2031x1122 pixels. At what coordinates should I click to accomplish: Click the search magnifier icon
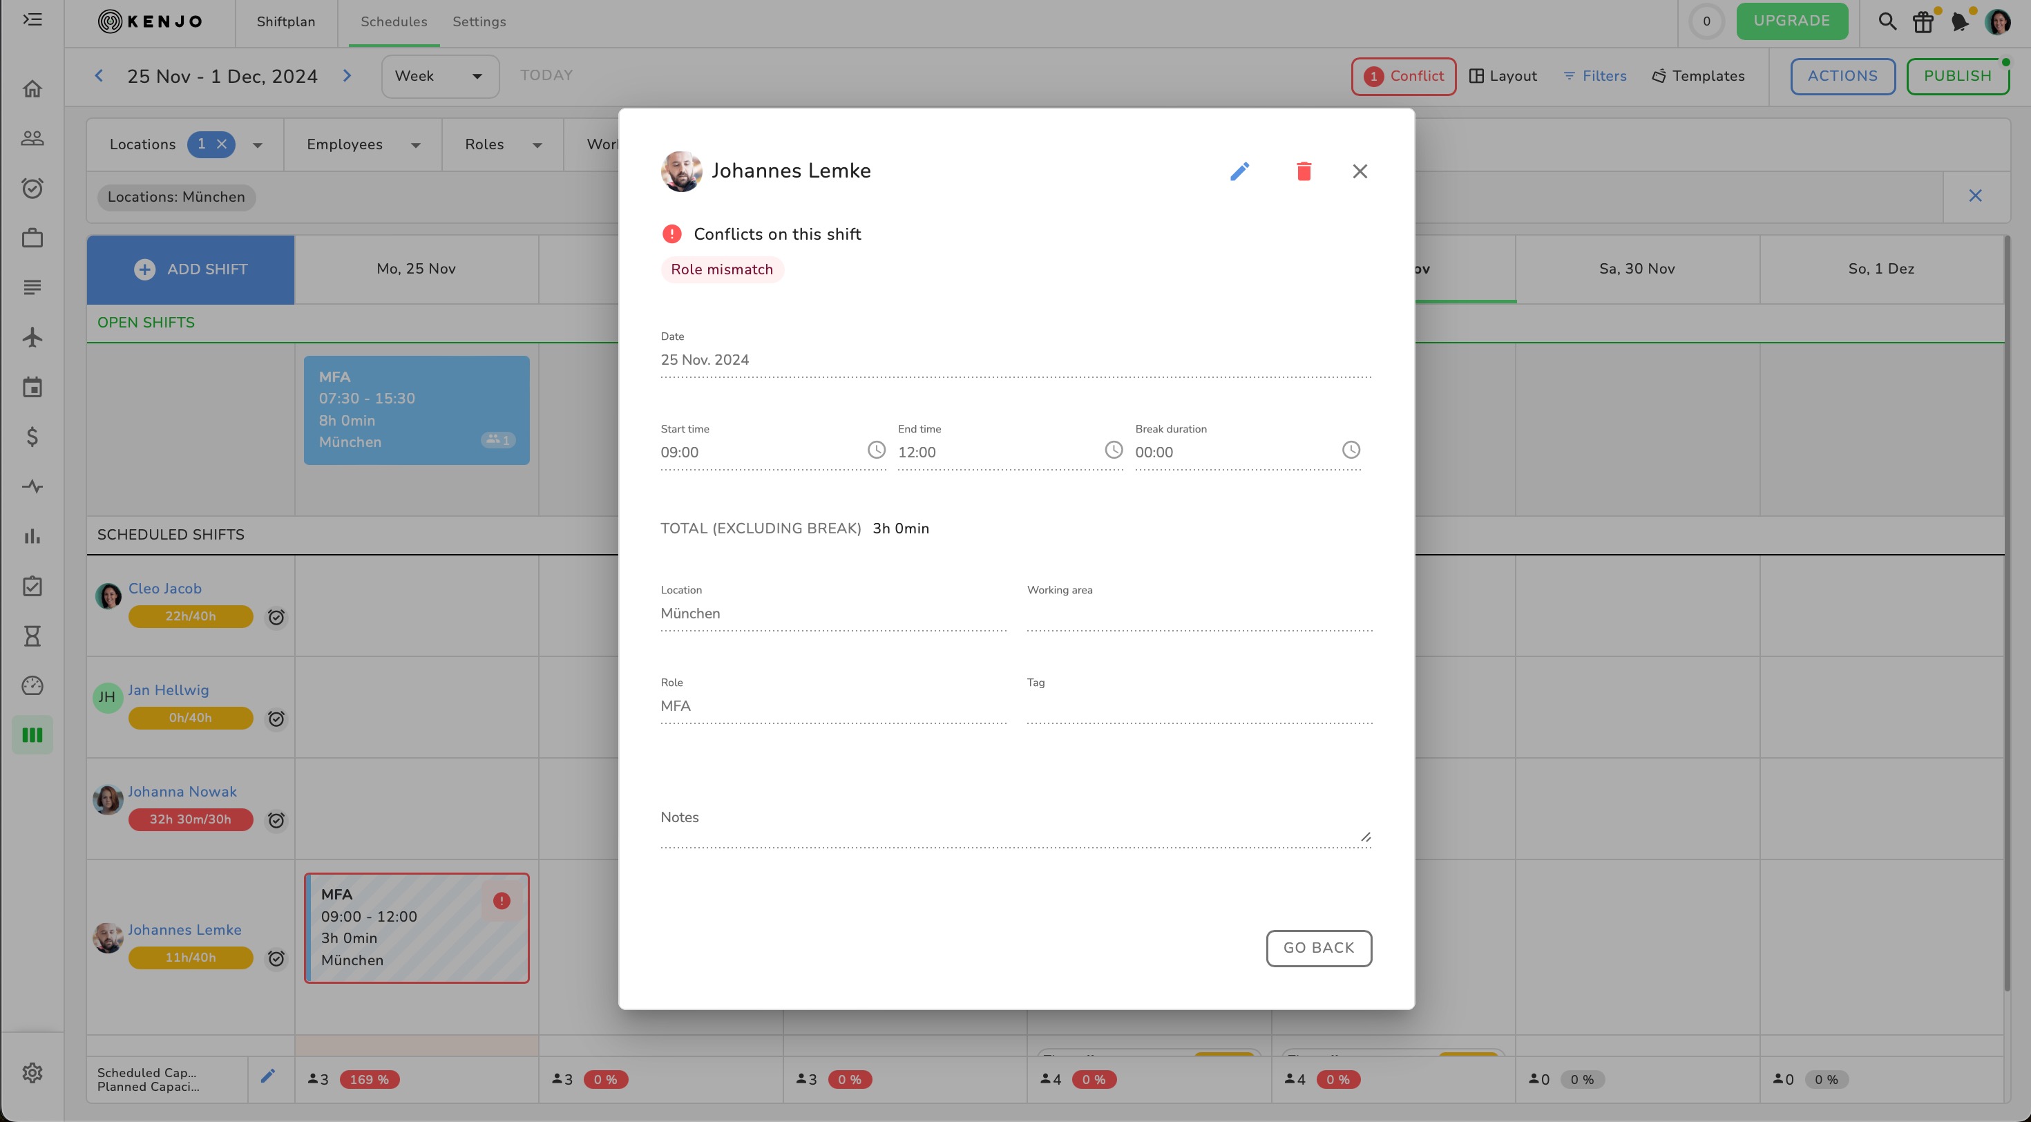click(1887, 21)
